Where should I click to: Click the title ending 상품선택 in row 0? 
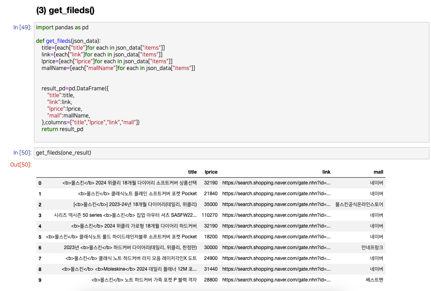tap(129, 183)
